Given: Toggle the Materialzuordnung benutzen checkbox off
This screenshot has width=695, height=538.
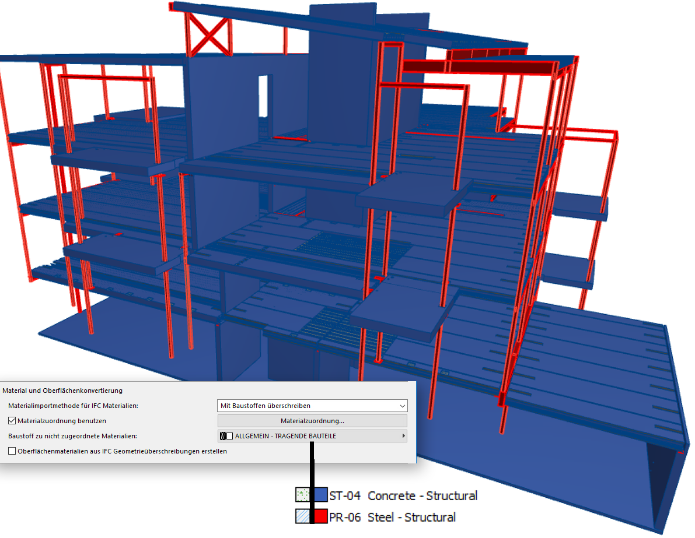Looking at the screenshot, I should point(11,420).
